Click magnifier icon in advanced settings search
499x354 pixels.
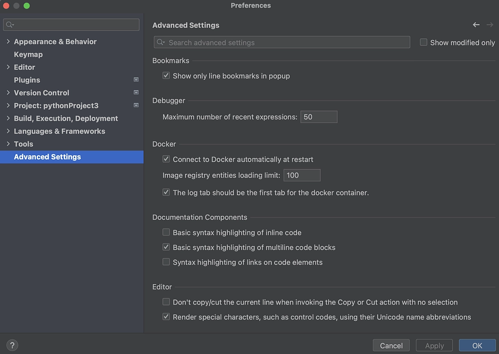(161, 42)
